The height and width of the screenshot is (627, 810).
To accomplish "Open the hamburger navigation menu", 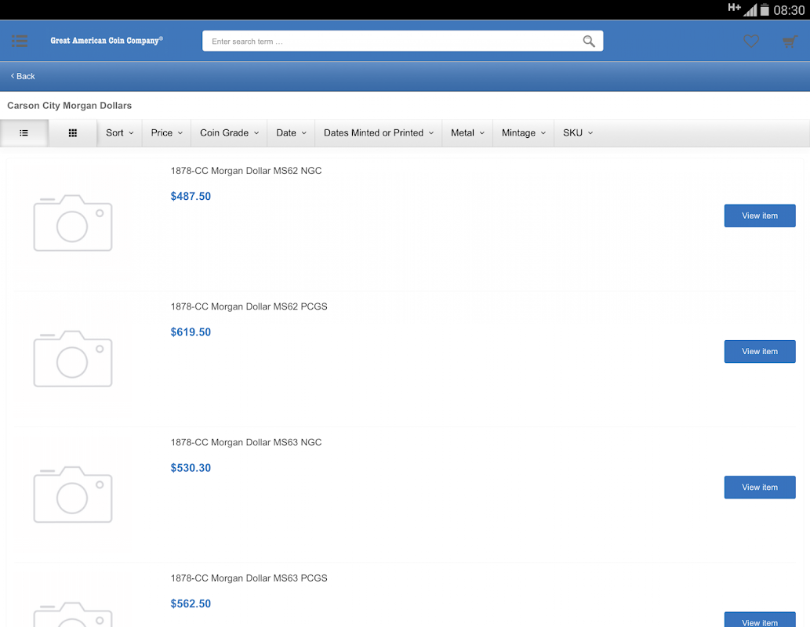I will click(x=20, y=41).
